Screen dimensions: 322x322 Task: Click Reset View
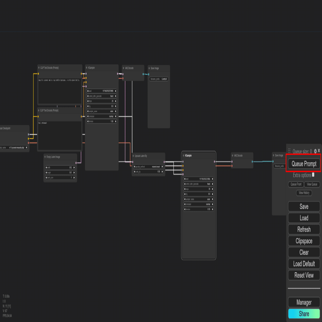[304, 275]
